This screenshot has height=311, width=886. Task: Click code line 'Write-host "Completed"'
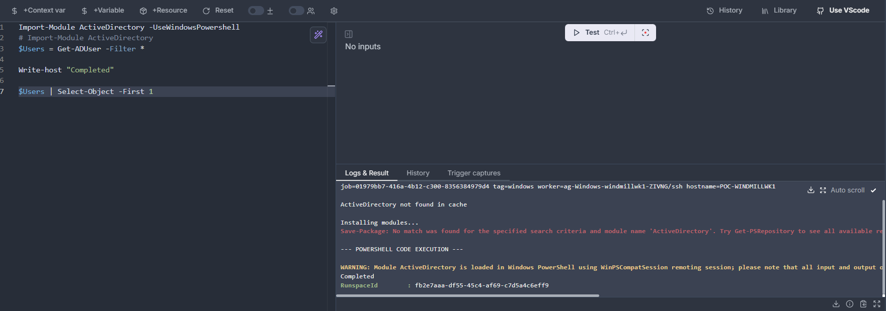click(66, 70)
